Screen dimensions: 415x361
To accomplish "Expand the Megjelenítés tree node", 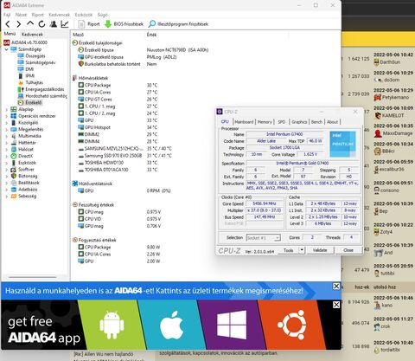I will coord(7,129).
